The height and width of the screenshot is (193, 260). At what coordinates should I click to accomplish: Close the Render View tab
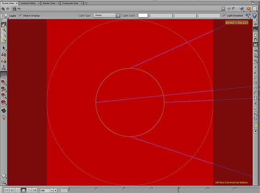pos(58,3)
